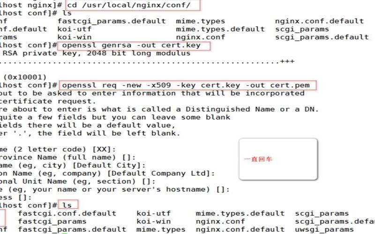This screenshot has height=234, width=375.
Task: Click the 'Province Name (full name) []:' prompt
Action: pos(68,158)
